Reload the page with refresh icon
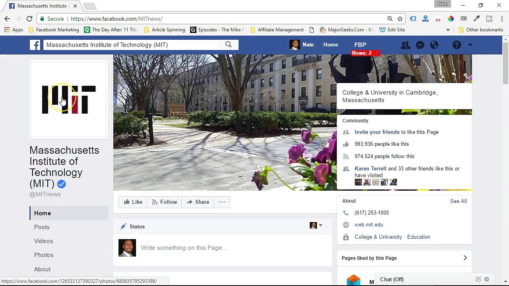The width and height of the screenshot is (509, 286). point(29,19)
